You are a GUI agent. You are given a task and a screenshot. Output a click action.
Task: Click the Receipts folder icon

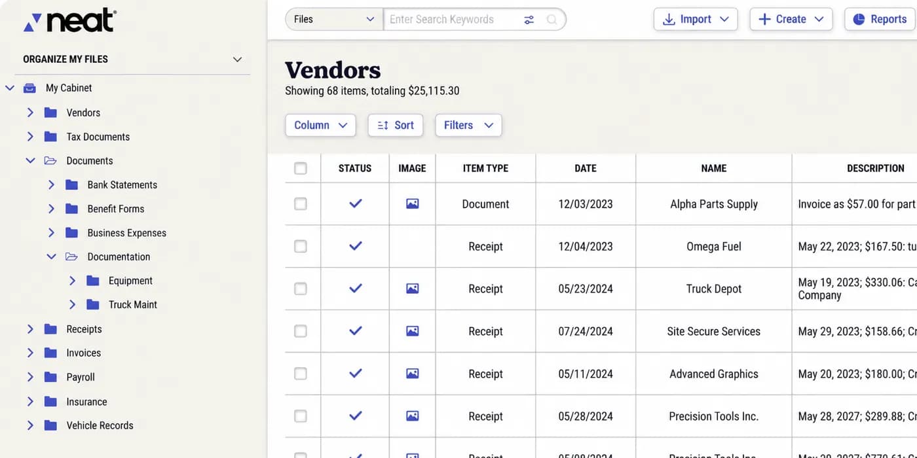pos(50,329)
